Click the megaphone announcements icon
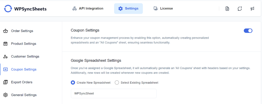 [252, 9]
